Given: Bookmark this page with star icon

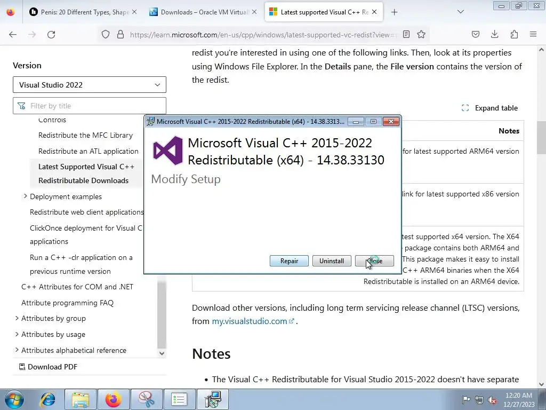Looking at the screenshot, I should tap(421, 34).
